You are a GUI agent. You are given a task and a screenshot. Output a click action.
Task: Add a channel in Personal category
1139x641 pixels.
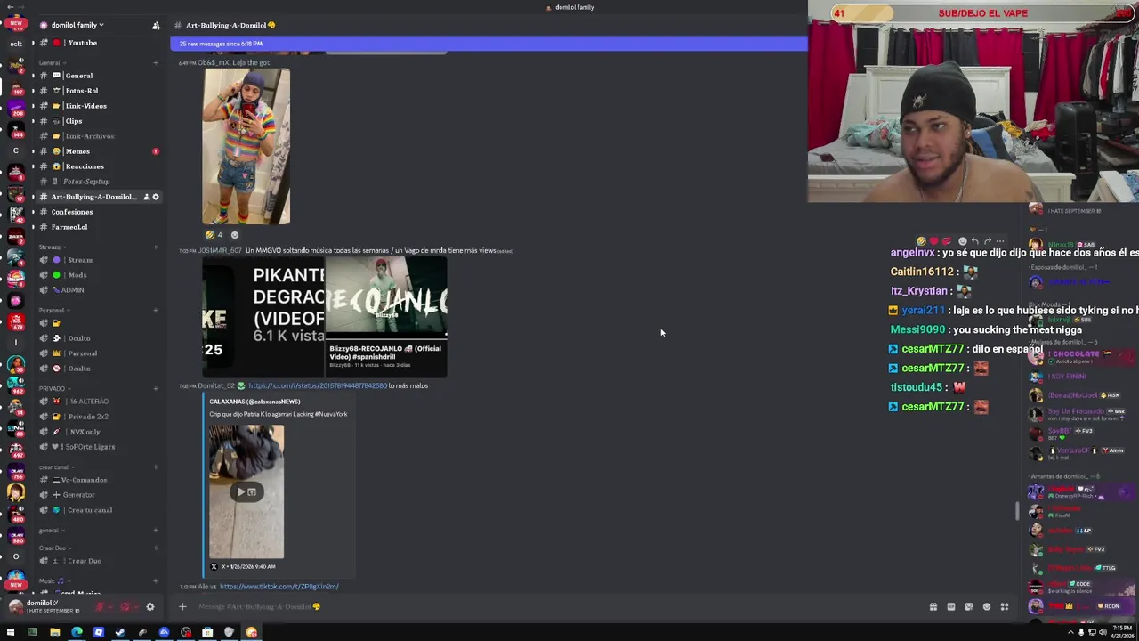[156, 310]
